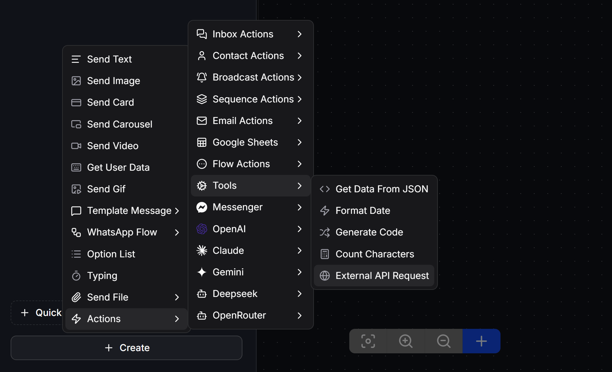
Task: Open the OpenAI label
Action: [x=229, y=229]
